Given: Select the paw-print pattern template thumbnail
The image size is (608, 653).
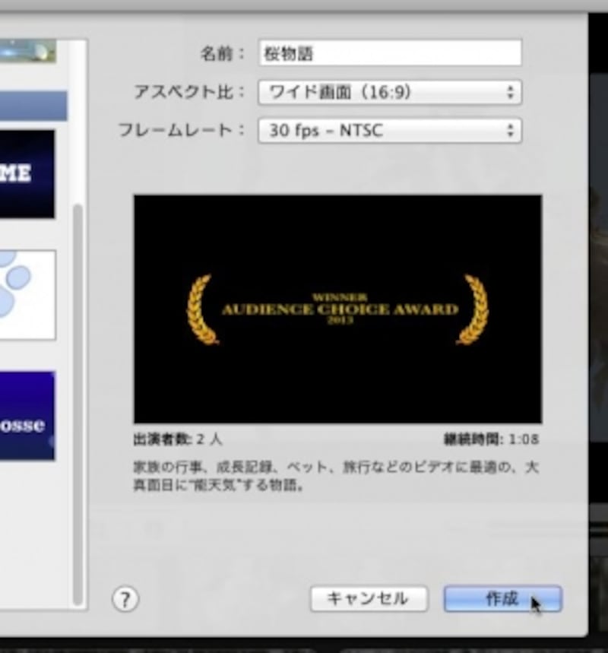Looking at the screenshot, I should coord(29,295).
